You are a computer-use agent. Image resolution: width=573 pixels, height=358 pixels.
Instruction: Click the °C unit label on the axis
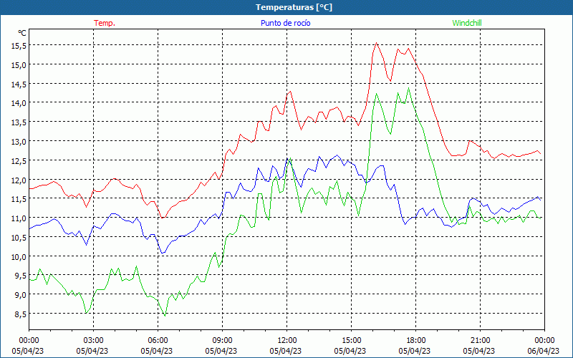[x=22, y=33]
